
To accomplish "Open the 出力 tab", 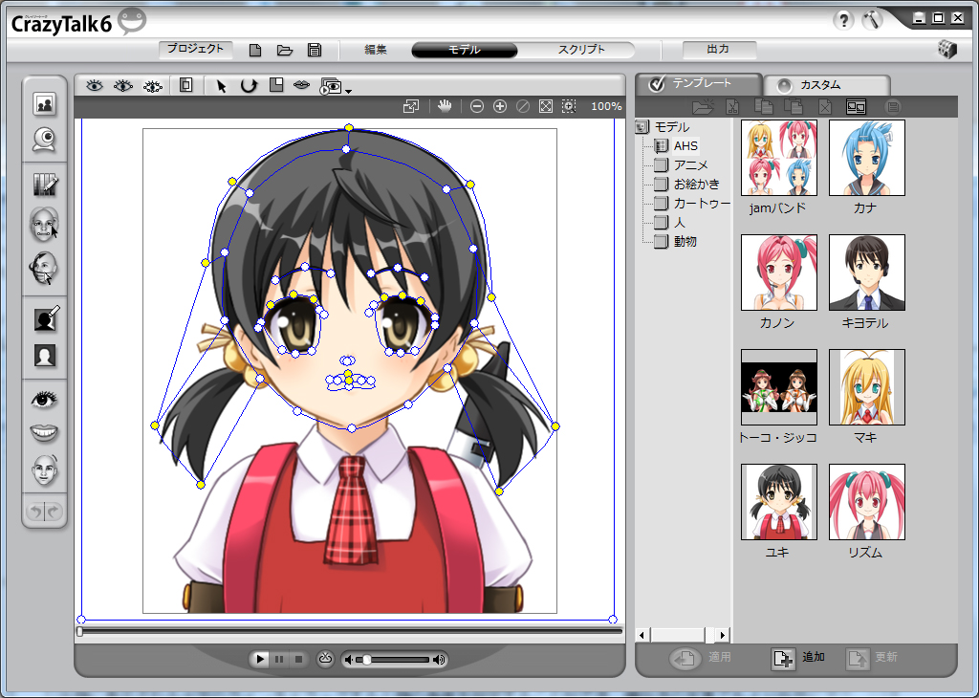I will 719,50.
